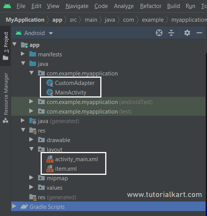This screenshot has width=207, height=216.
Task: Click the Select Opened File target icon
Action: (x=159, y=33)
